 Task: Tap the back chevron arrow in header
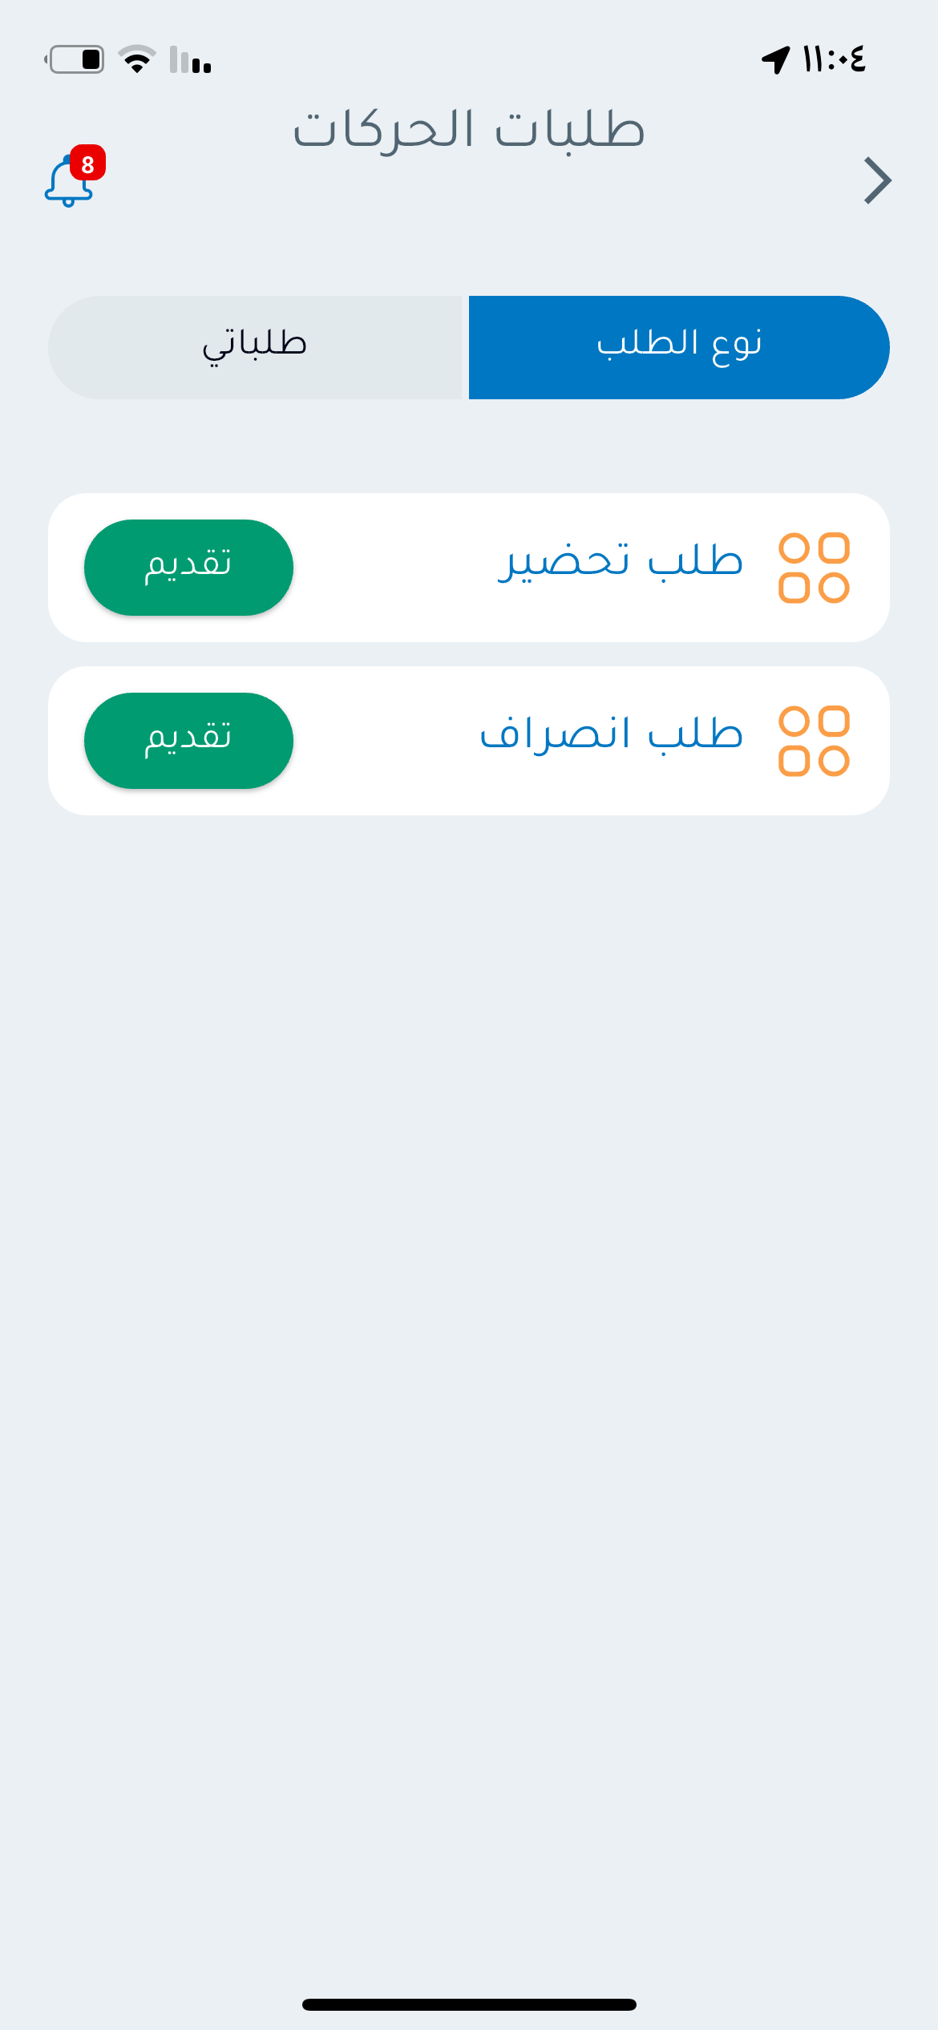[x=877, y=181]
